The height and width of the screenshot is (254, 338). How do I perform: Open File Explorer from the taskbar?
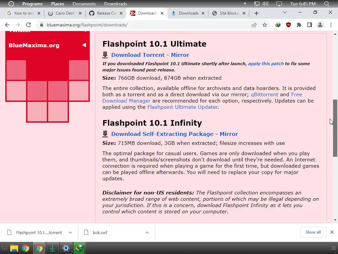pos(14,248)
